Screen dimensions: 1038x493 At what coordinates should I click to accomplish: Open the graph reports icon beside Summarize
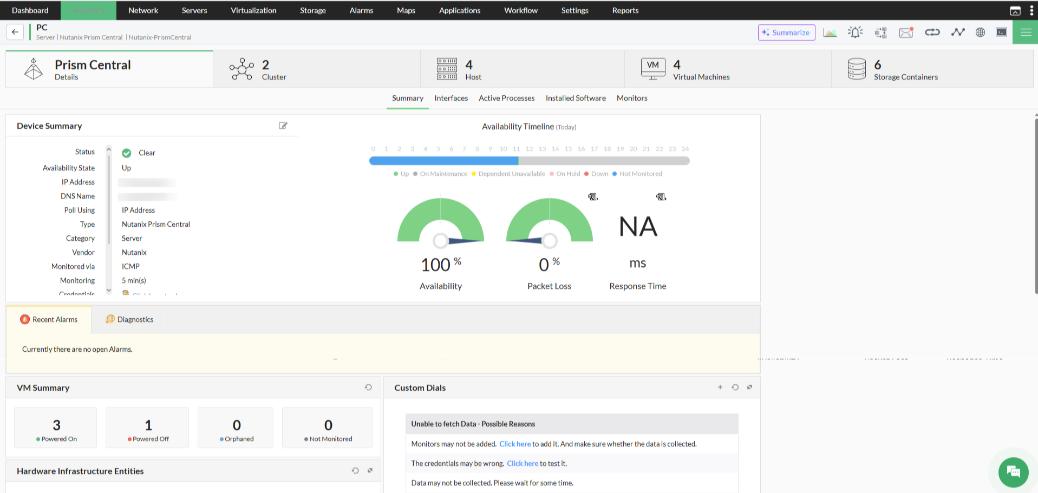point(830,32)
